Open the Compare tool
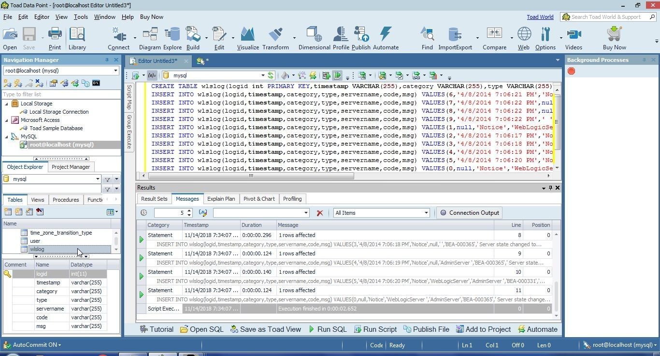The width and height of the screenshot is (660, 356). [494, 38]
